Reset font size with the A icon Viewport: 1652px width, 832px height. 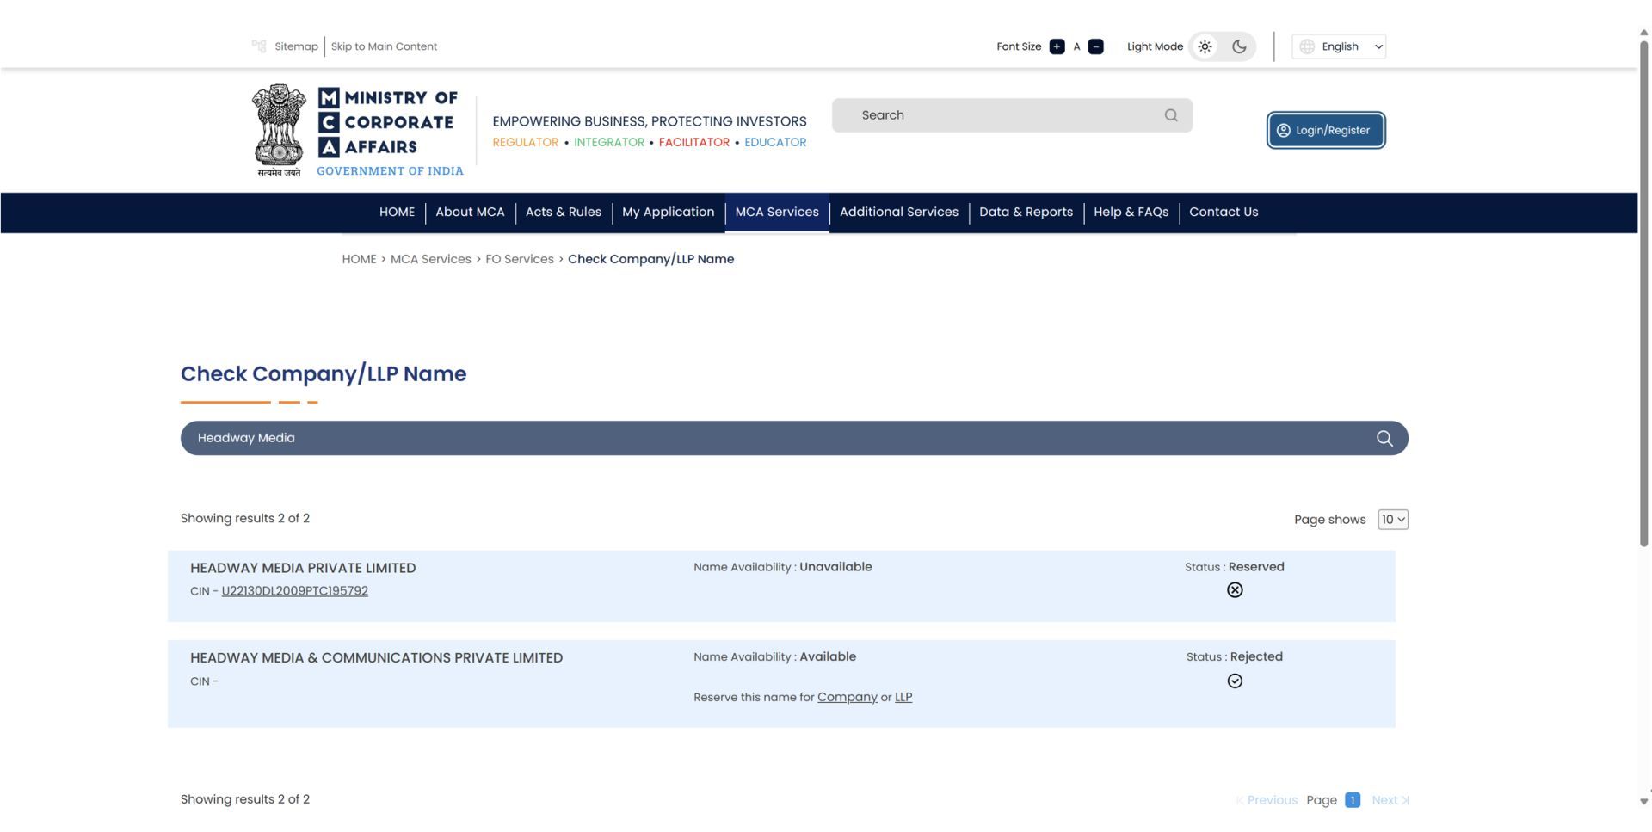click(x=1076, y=46)
